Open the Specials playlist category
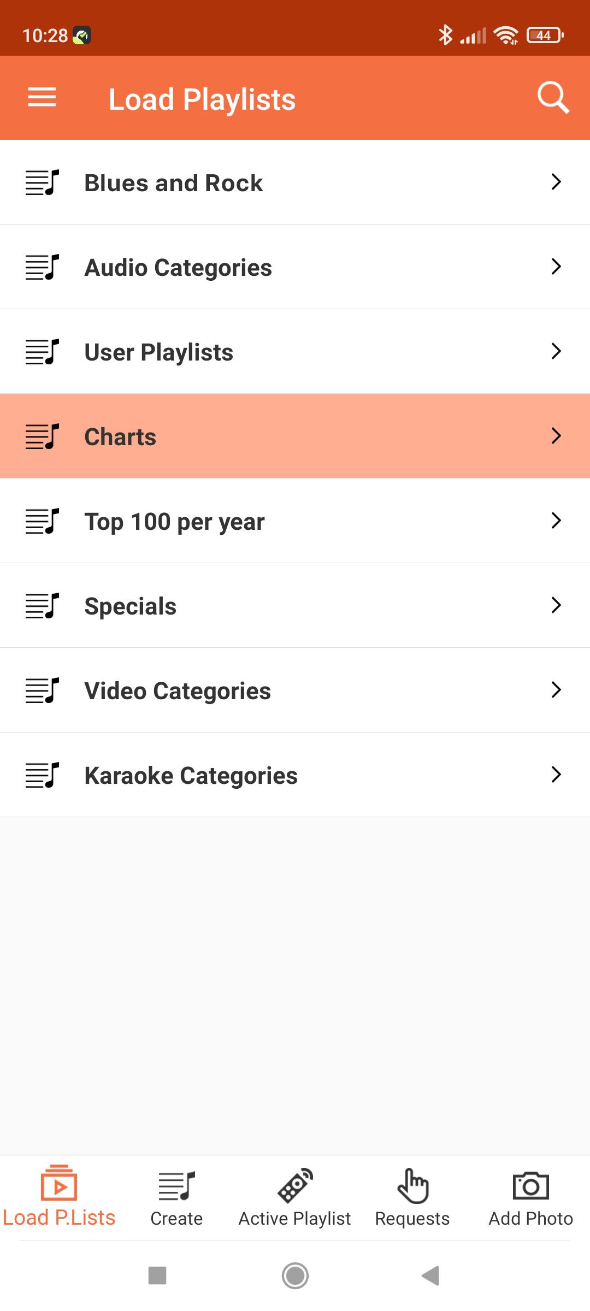Image resolution: width=590 pixels, height=1311 pixels. 295,606
